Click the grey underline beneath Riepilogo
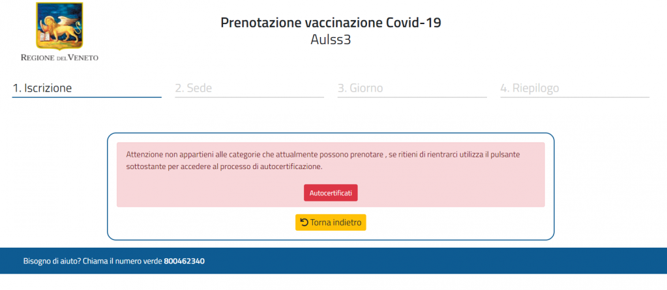 [x=574, y=97]
